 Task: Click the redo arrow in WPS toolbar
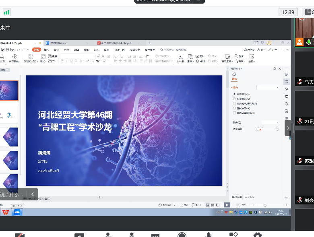[23, 49]
